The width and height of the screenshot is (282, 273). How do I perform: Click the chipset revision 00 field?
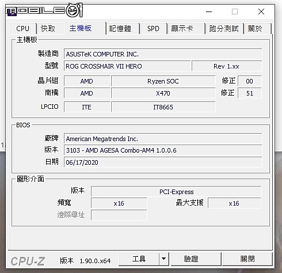pyautogui.click(x=250, y=81)
